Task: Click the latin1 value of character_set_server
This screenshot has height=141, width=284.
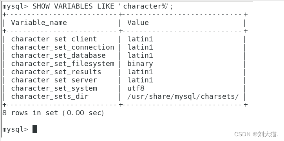Action: tap(140, 80)
